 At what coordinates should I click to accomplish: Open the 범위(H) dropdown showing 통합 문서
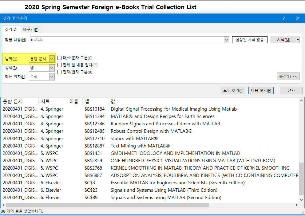(42, 59)
